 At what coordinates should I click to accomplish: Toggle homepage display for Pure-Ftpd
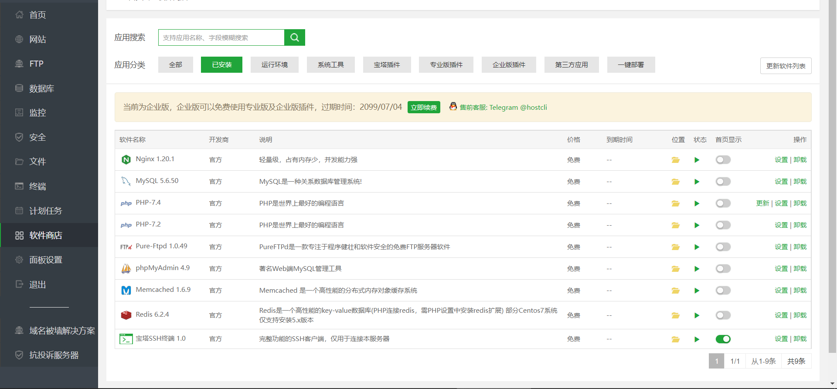tap(723, 247)
